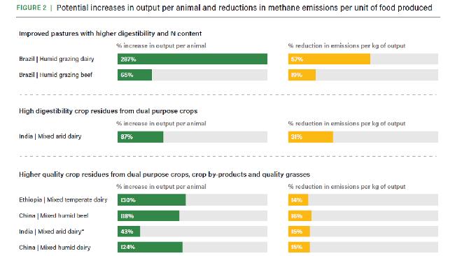Screen dimensions: 455x256
Task: Select the Improved pastures section heading
Action: [x=111, y=34]
